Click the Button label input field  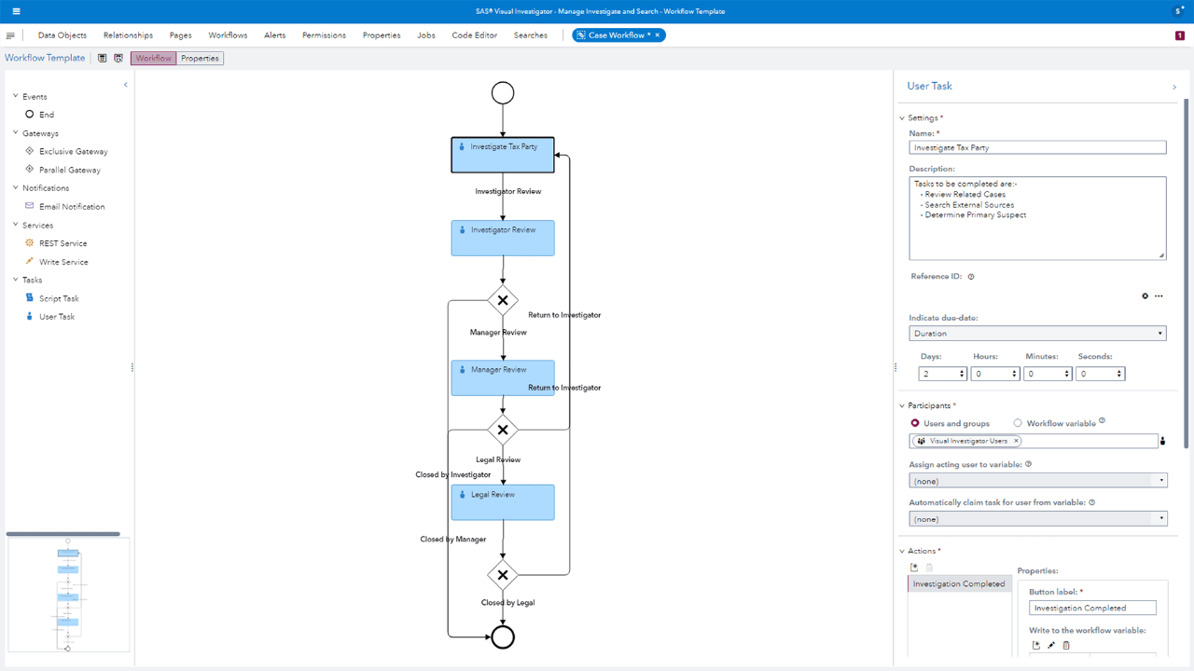pos(1091,607)
